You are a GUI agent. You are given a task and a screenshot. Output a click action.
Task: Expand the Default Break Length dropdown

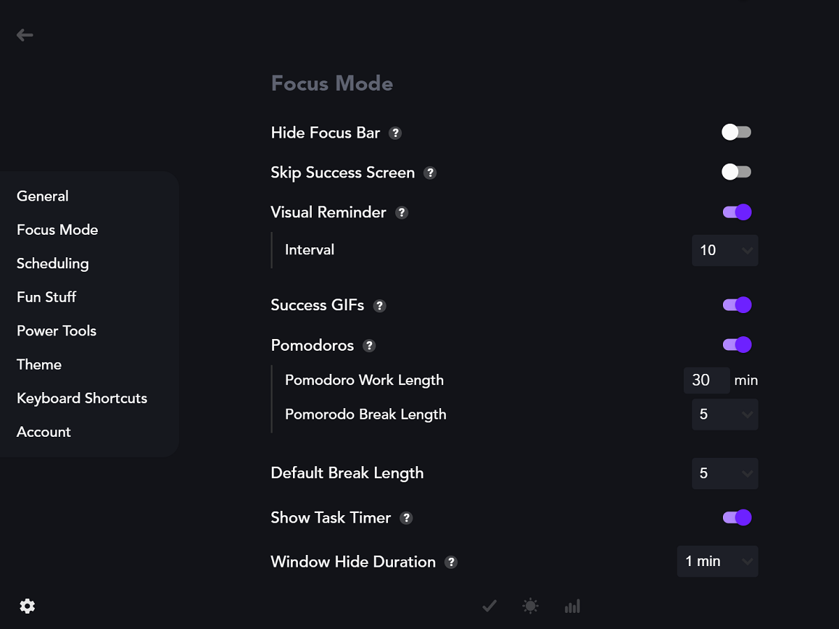725,473
